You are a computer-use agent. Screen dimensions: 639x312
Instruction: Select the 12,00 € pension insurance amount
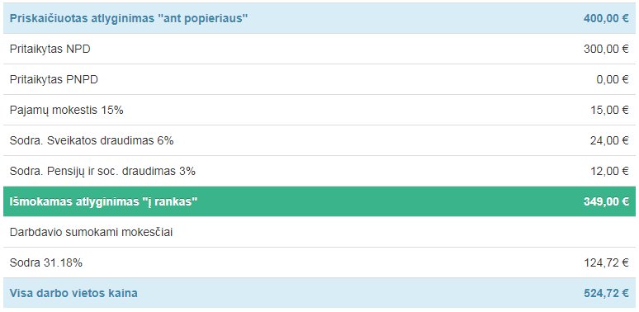[609, 172]
